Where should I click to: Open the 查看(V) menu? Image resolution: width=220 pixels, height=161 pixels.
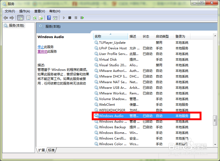click(x=40, y=11)
